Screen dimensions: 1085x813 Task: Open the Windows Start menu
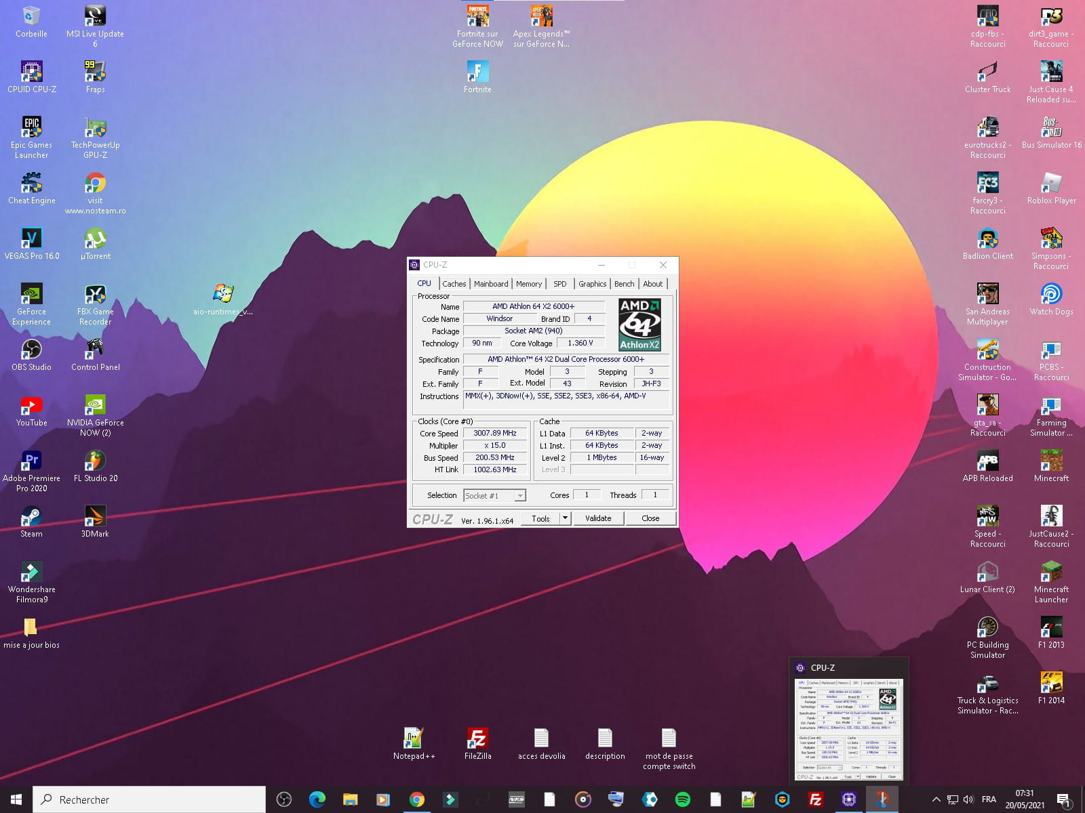[16, 799]
